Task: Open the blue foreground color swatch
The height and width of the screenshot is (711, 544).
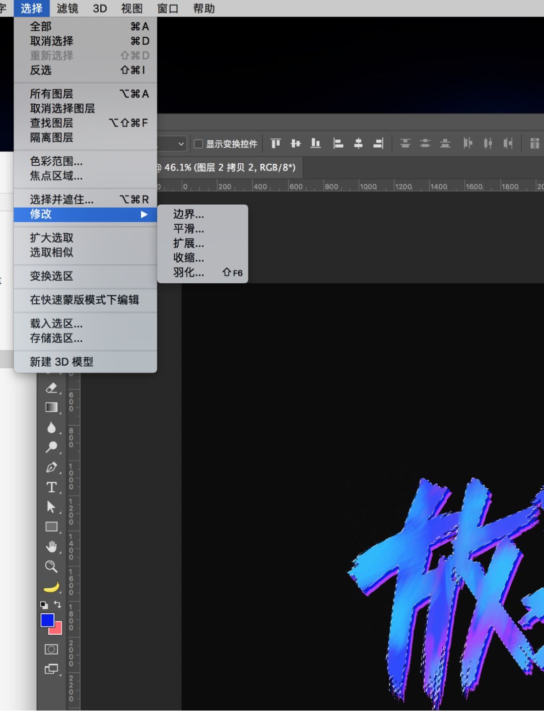Action: point(48,621)
